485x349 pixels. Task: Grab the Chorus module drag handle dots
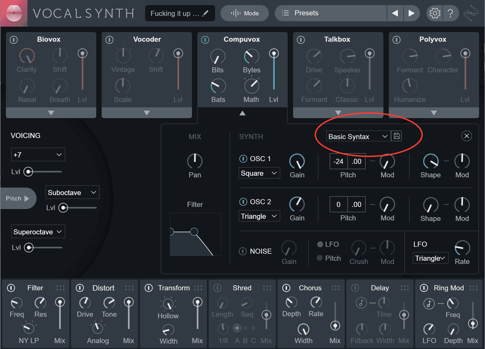click(336, 288)
